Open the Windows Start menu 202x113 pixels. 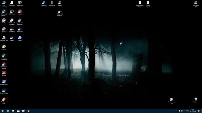pos(3,111)
